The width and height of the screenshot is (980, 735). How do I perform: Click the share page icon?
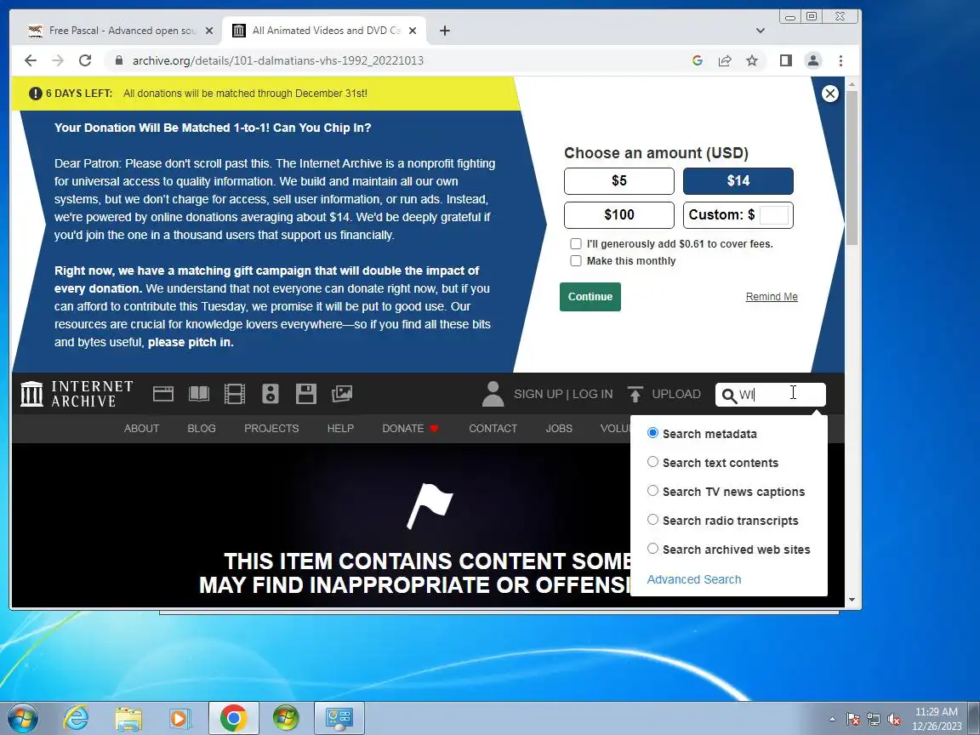[725, 60]
